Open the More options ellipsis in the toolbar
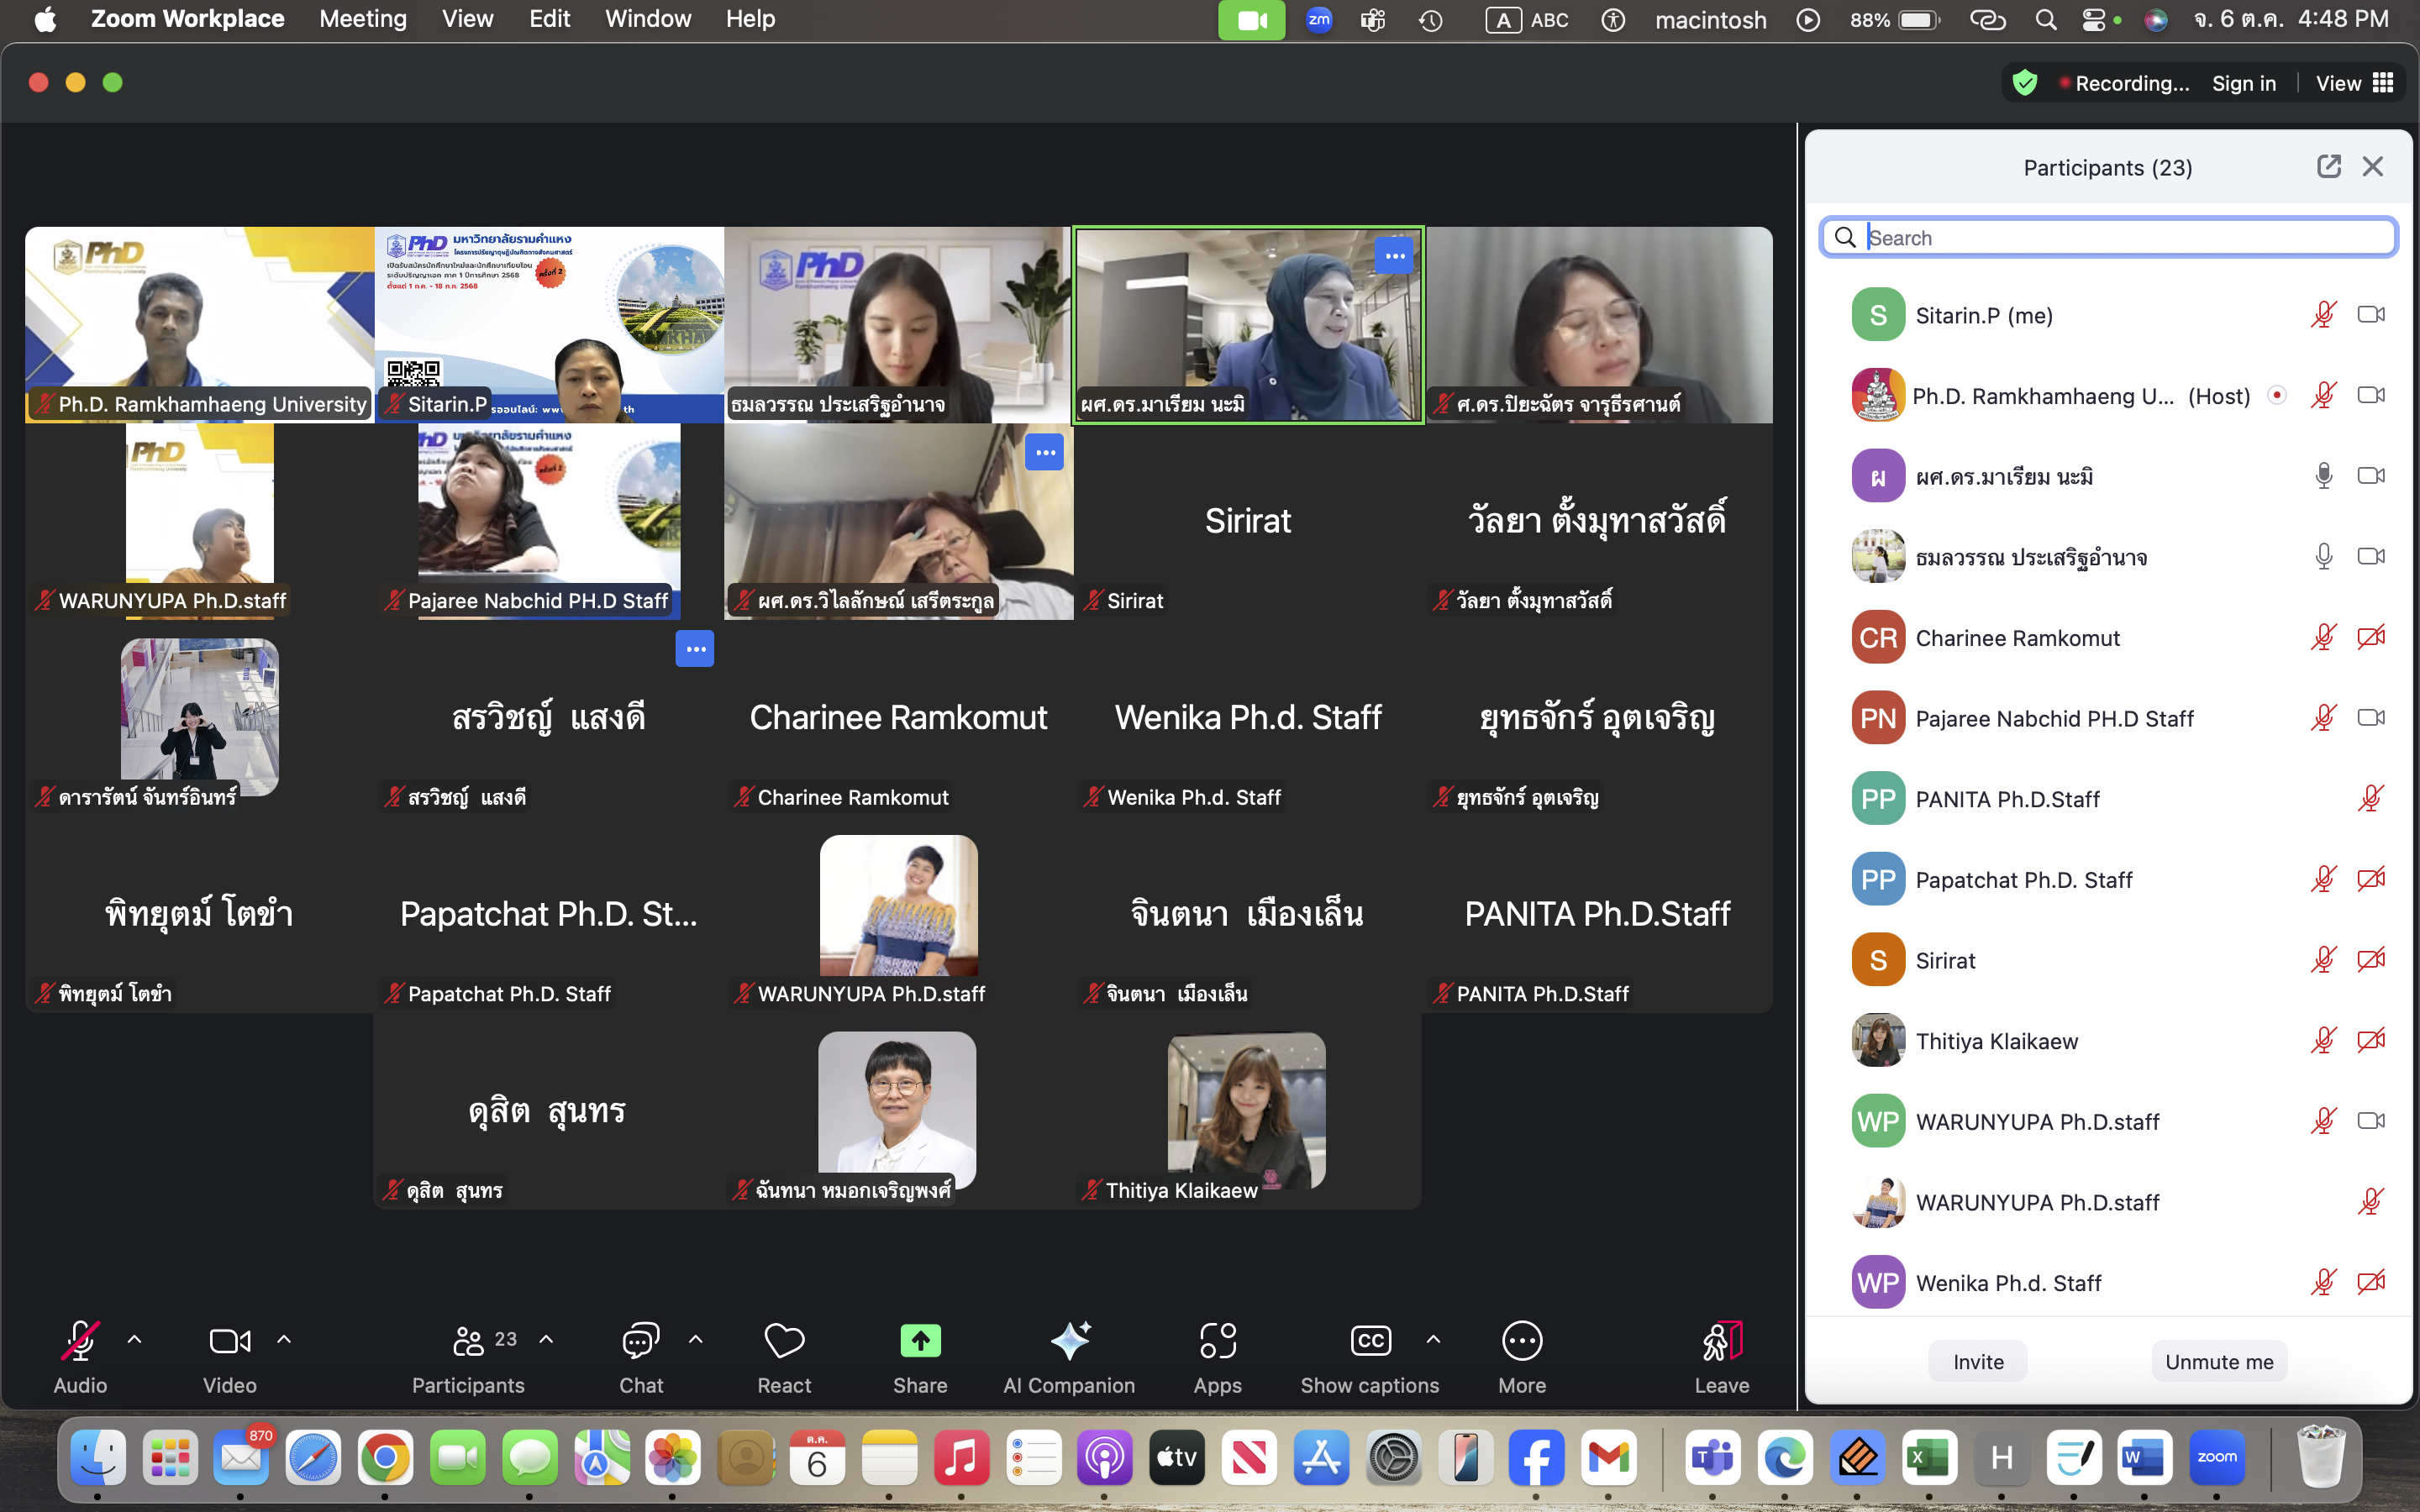Image resolution: width=2420 pixels, height=1512 pixels. (1521, 1342)
